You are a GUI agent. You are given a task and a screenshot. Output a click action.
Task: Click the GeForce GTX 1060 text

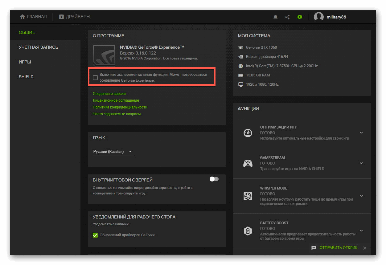[x=261, y=47]
